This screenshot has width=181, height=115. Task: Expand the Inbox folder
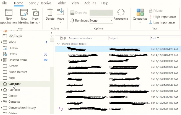coord(1,42)
